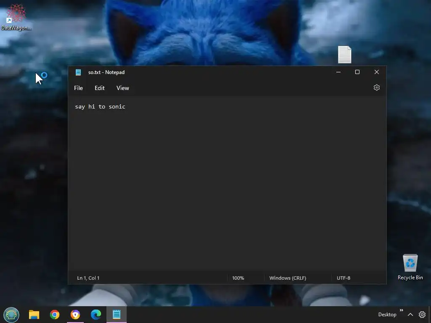This screenshot has height=323, width=431.
Task: Close the so.txt Notepad window
Action: [377, 72]
